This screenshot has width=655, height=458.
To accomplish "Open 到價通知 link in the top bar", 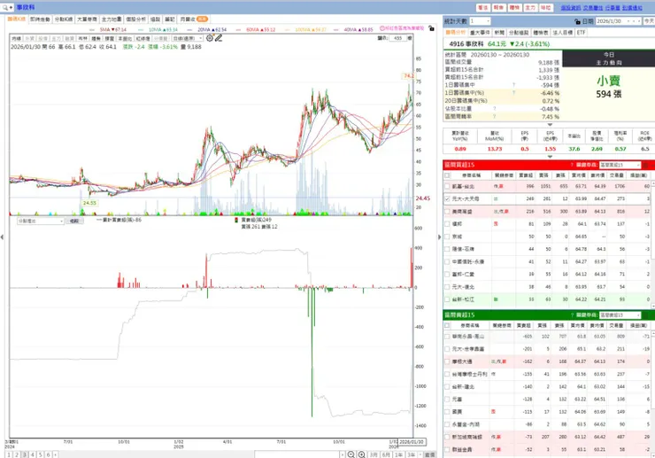I will 632,7.
